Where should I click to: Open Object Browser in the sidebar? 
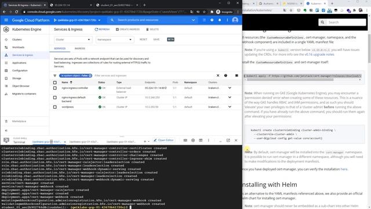click(21, 86)
